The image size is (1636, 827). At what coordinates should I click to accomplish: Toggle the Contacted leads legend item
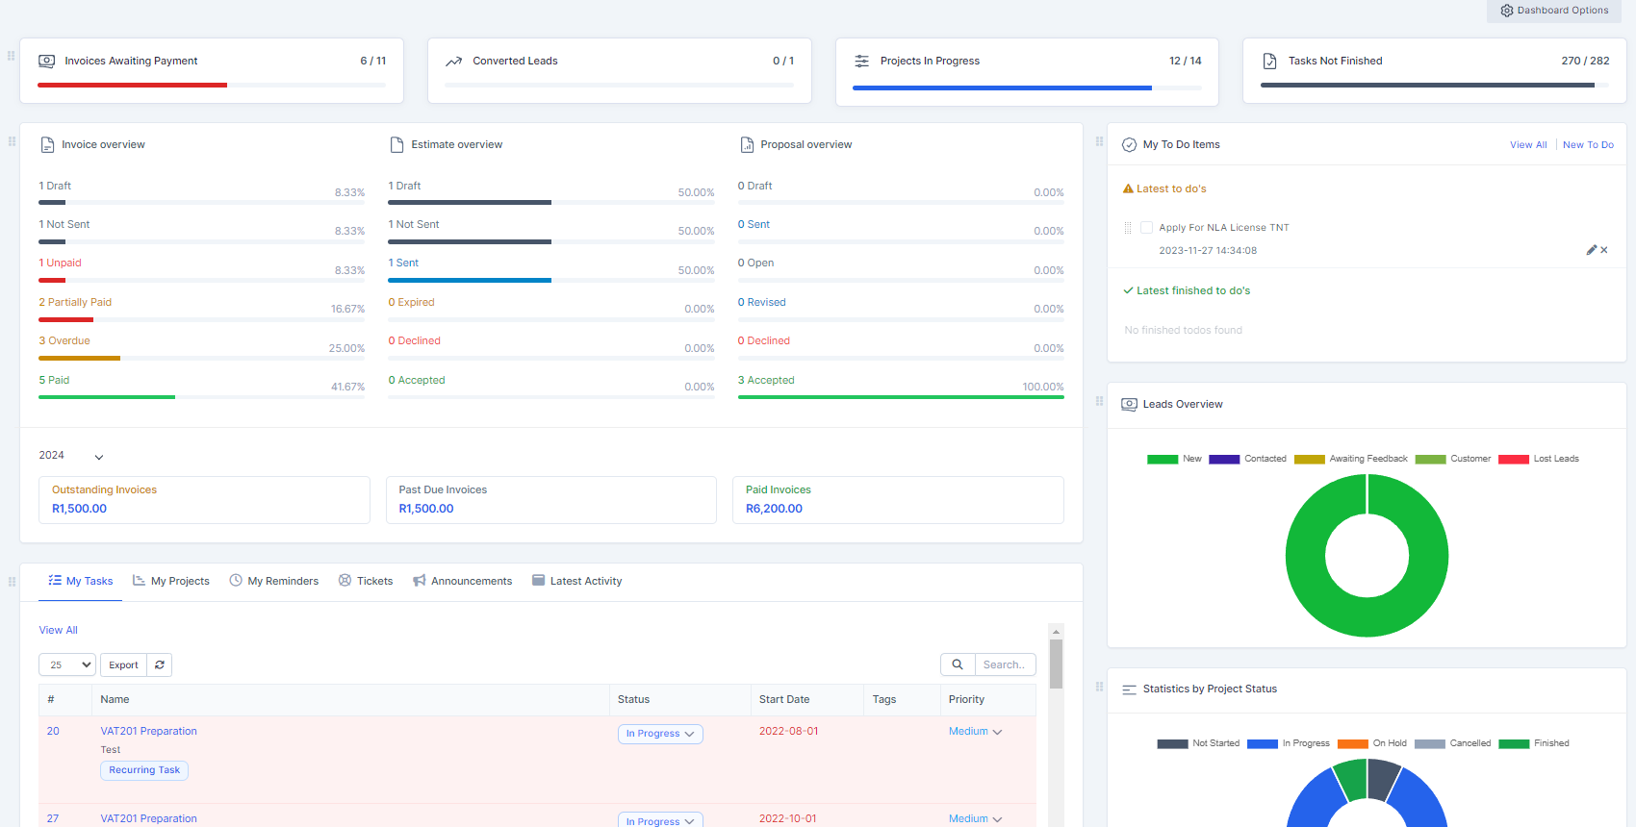click(x=1247, y=459)
